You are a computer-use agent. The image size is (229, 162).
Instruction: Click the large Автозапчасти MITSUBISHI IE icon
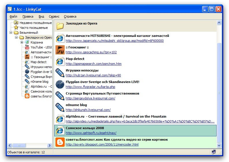click(x=60, y=38)
